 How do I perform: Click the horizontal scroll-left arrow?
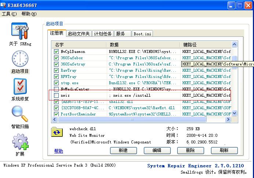click(55, 120)
